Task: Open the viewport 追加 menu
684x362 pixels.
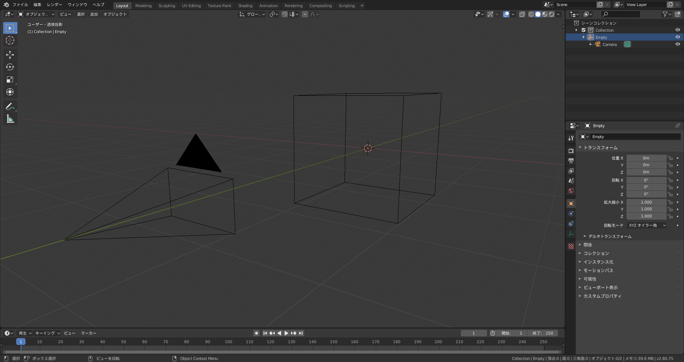Action: pyautogui.click(x=94, y=14)
